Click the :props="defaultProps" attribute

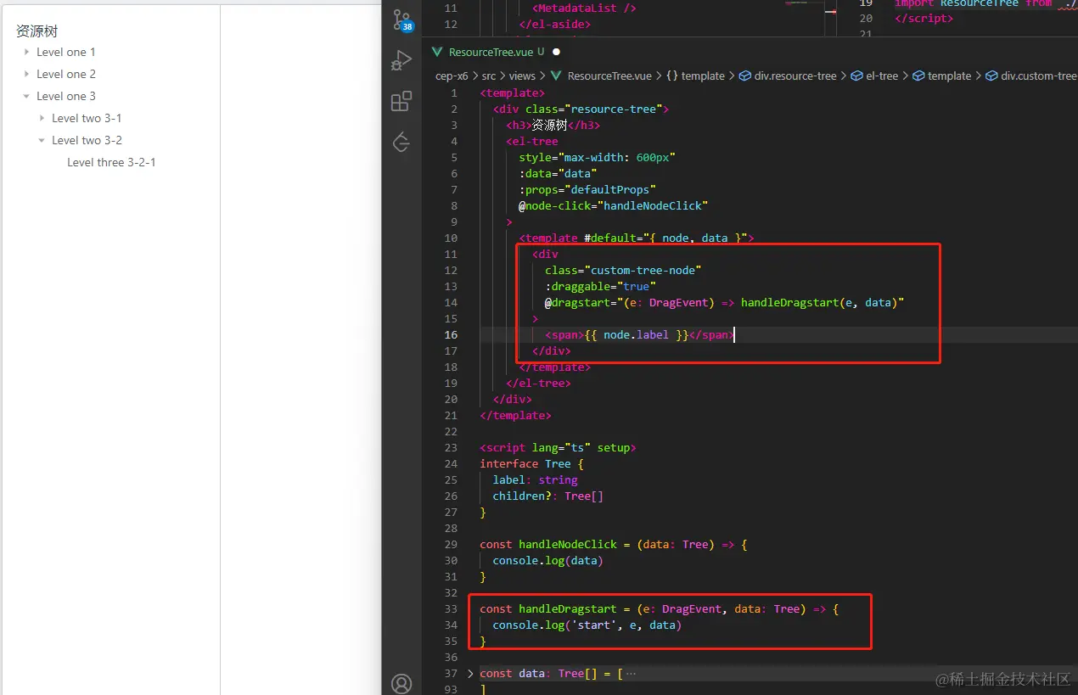[587, 189]
